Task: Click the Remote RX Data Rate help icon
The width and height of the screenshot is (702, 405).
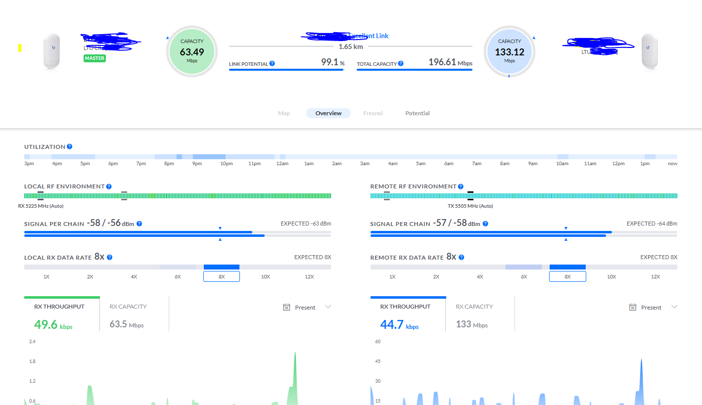Action: 462,258
